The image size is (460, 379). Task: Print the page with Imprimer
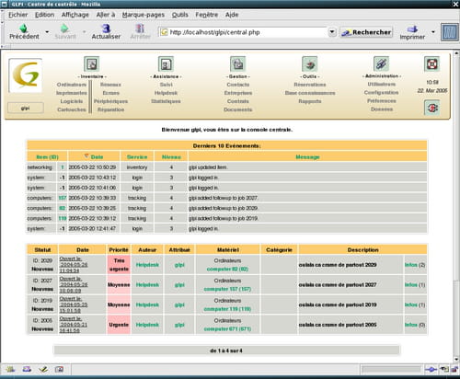pyautogui.click(x=412, y=32)
